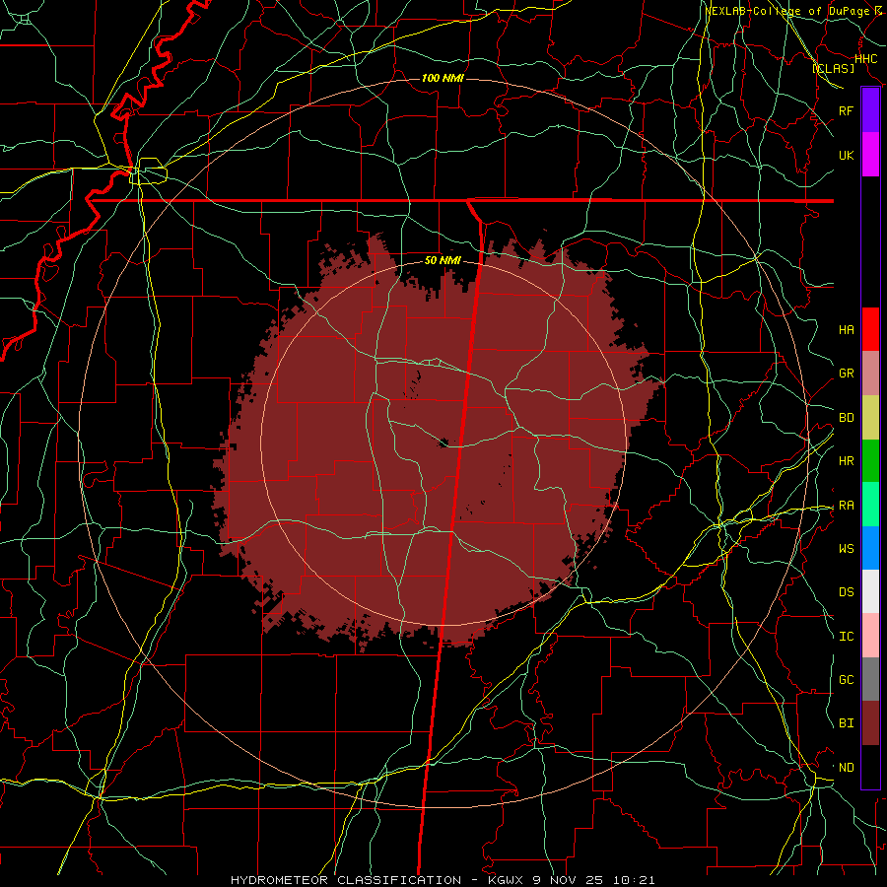Click the RF purple legend swatch

pos(870,110)
